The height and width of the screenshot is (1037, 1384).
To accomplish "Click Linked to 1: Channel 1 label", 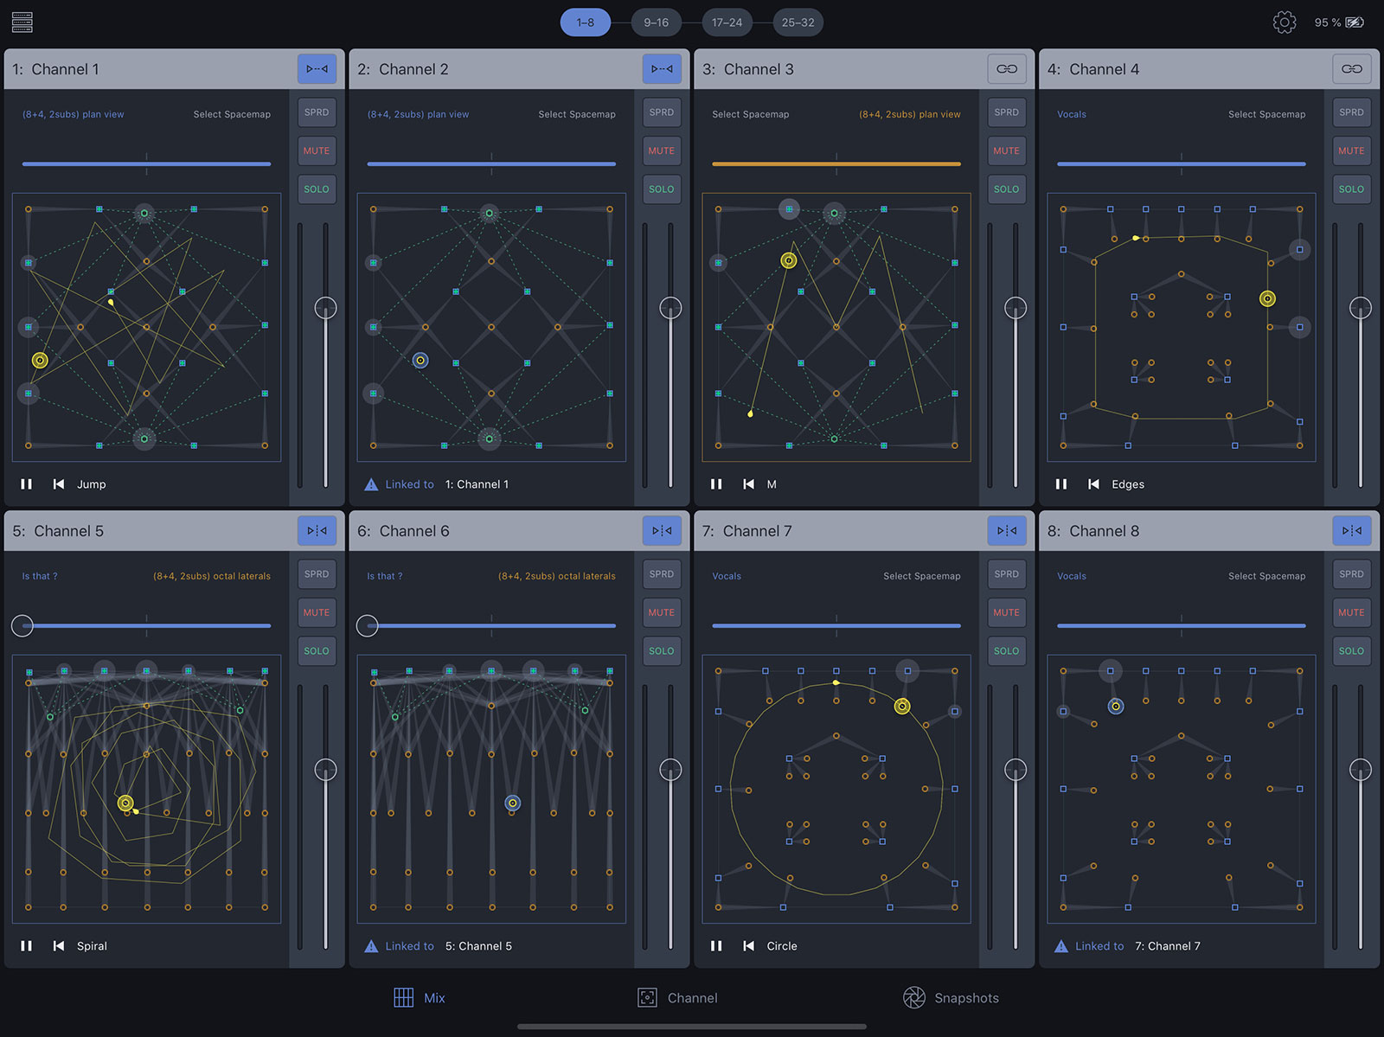I will [477, 484].
